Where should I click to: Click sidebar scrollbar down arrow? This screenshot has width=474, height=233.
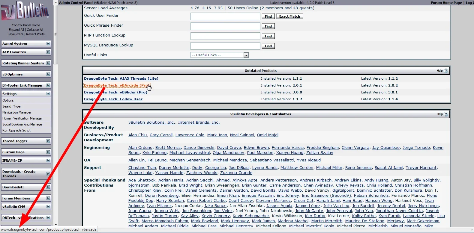(55, 224)
